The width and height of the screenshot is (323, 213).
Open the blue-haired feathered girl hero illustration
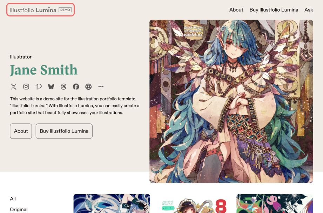pyautogui.click(x=231, y=101)
